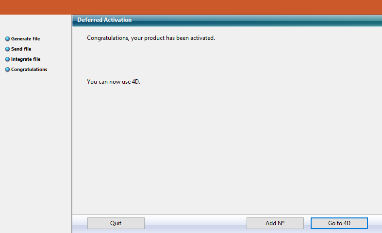Screen dimensions: 382x233
Task: Click the empty sidebar area below Congratulations
Action: pyautogui.click(x=35, y=146)
